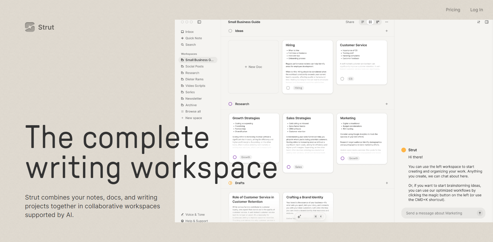This screenshot has width=493, height=242.
Task: Toggle the left sidebar panel icon
Action: click(x=199, y=22)
